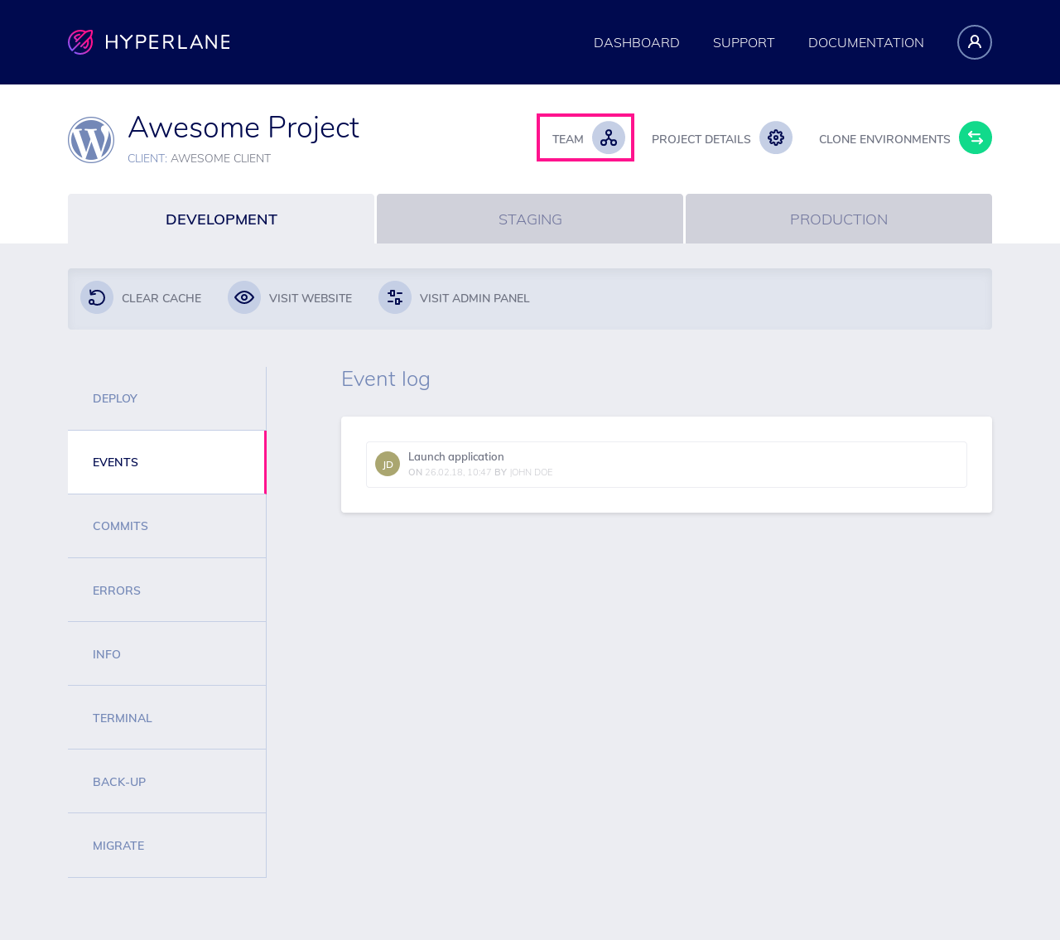Go to Dashboard in top navigation
This screenshot has height=940, width=1060.
637,42
